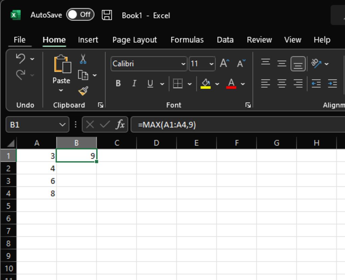
Task: Activate the Format Painter brush
Action: click(83, 91)
